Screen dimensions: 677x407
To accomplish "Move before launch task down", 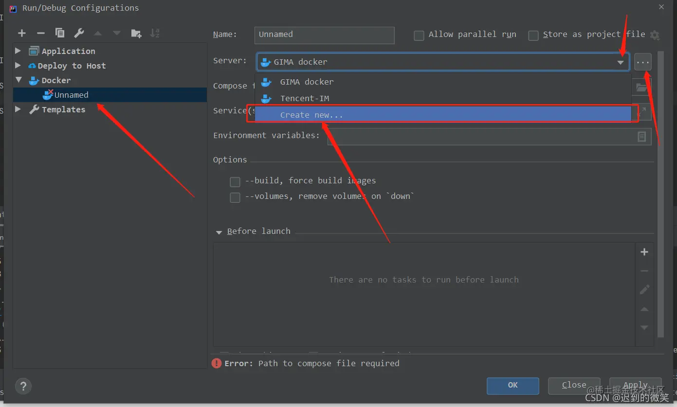I will pos(644,328).
